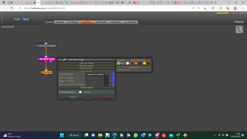The width and height of the screenshot is (247, 139).
Task: Open the How To link
Action: coord(234,13)
